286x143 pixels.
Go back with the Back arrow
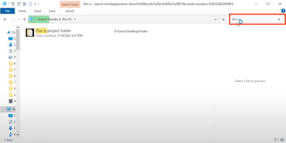tap(5, 19)
